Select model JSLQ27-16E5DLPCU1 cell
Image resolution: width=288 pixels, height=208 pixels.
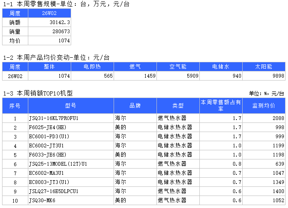coord(71,191)
